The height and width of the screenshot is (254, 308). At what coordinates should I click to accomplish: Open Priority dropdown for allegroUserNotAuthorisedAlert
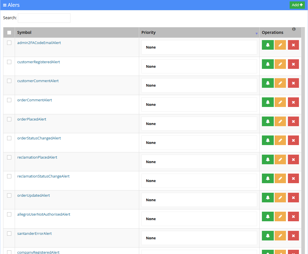[x=199, y=219]
